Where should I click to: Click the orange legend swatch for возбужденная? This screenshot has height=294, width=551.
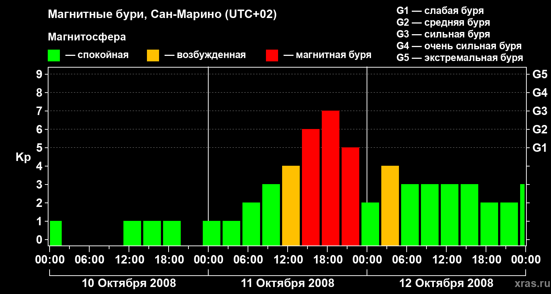pyautogui.click(x=153, y=55)
